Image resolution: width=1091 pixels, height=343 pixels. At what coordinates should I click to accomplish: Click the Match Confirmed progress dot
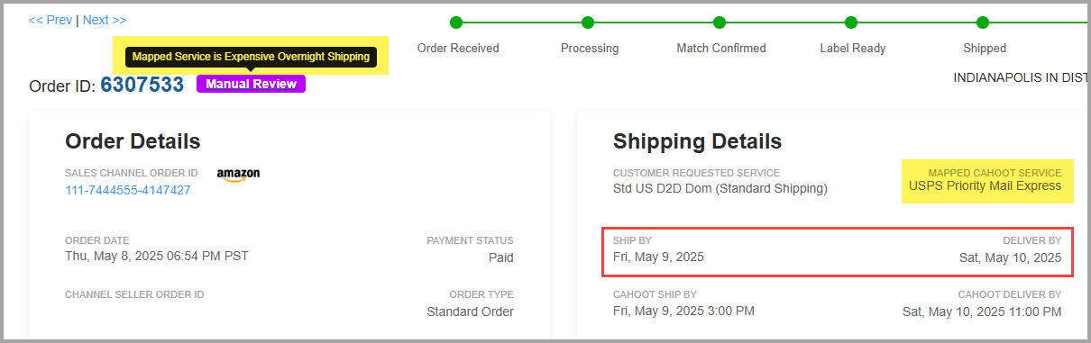pos(720,23)
